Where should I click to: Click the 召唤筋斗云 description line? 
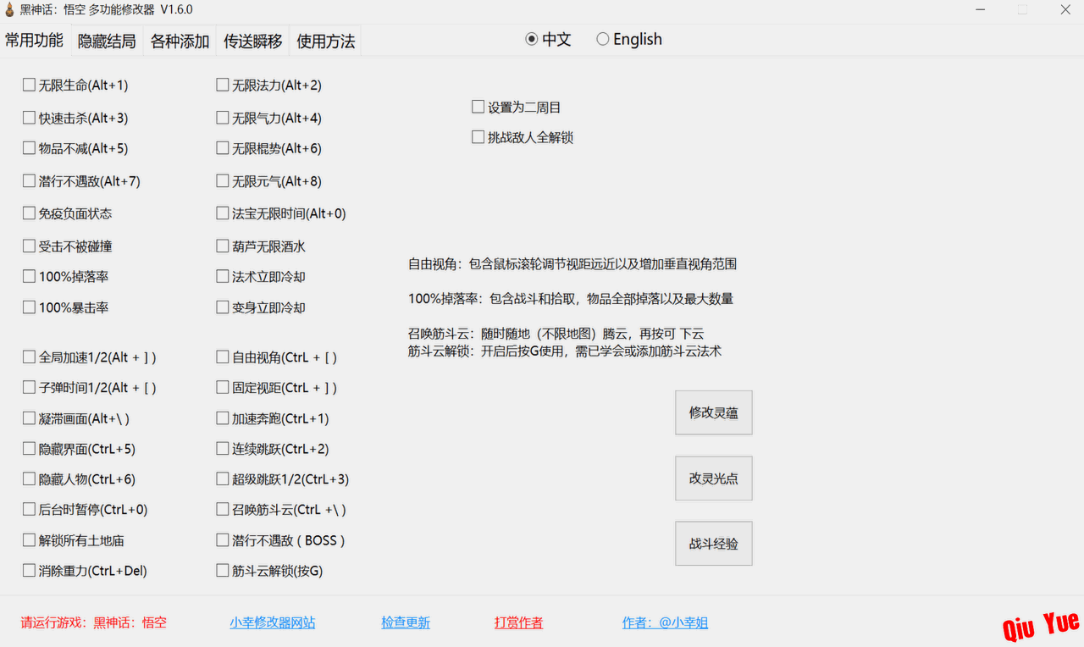click(x=556, y=334)
